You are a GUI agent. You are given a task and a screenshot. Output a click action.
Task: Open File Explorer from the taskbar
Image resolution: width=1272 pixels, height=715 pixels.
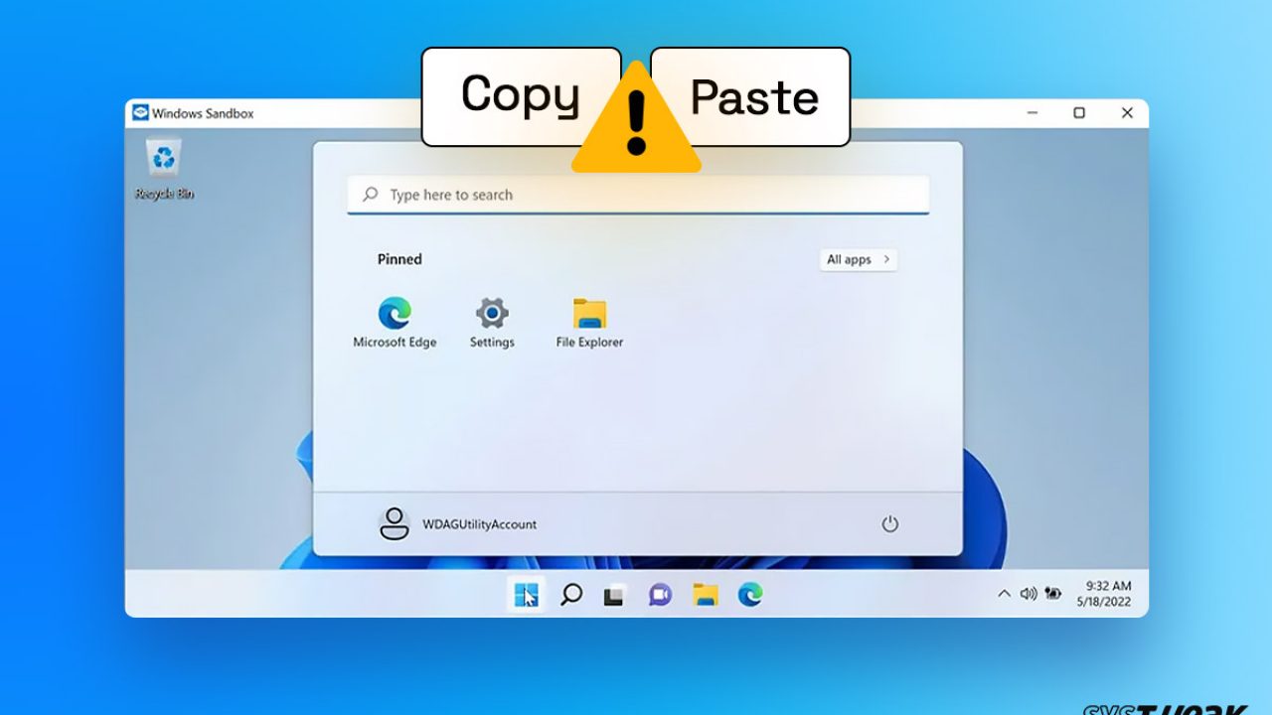click(706, 595)
